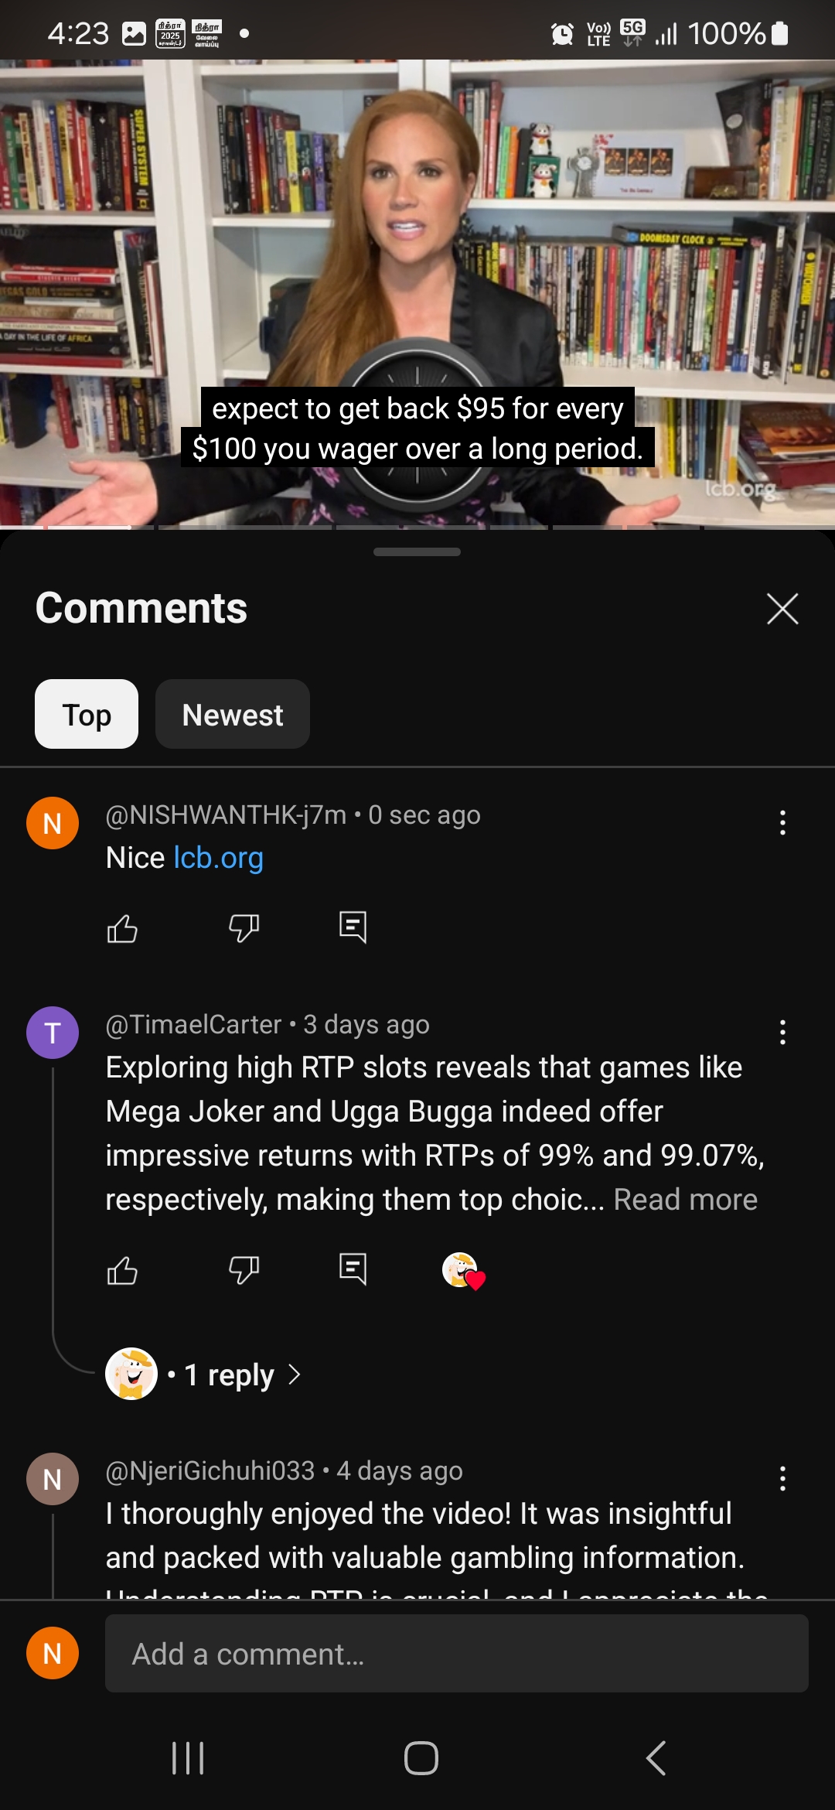
Task: Dislike @TimaelCarter's comment
Action: point(244,1269)
